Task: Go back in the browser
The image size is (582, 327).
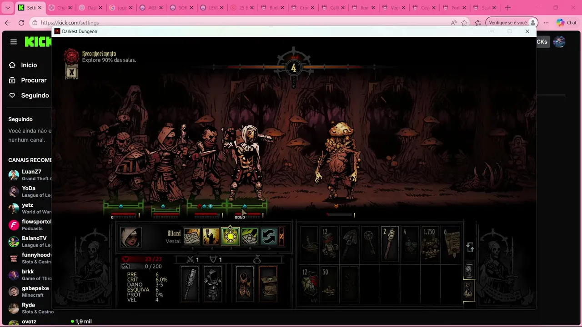Action: [x=8, y=23]
